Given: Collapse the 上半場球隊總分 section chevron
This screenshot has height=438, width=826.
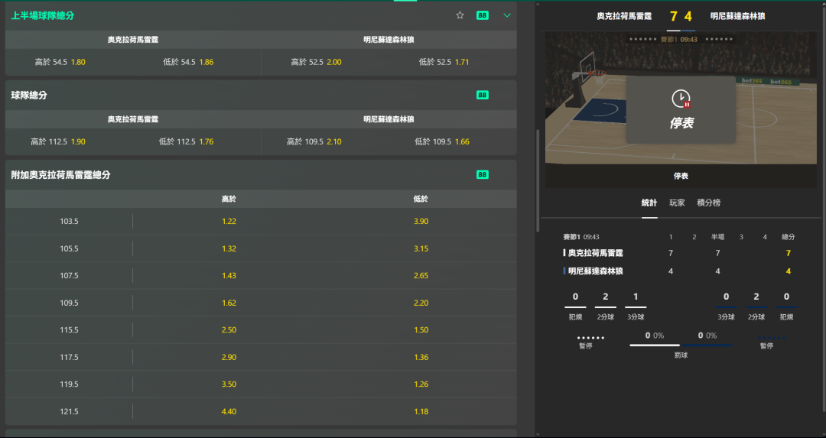Looking at the screenshot, I should [507, 15].
